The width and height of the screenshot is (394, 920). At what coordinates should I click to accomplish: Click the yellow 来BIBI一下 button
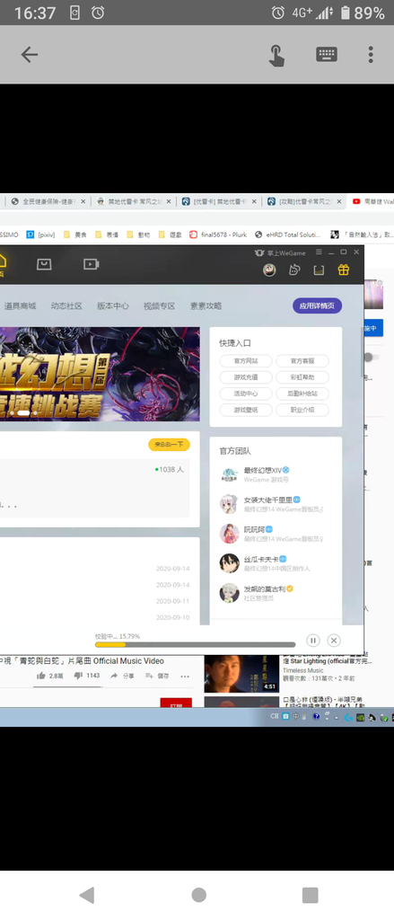pos(169,445)
